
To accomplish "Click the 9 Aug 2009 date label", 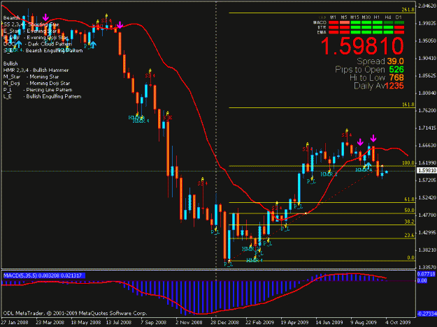I will point(364,322).
